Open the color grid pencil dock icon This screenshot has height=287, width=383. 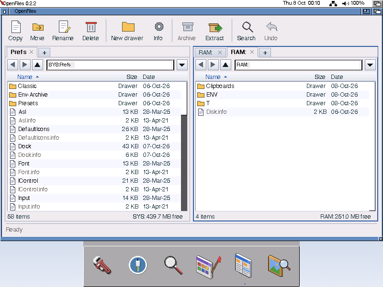click(x=209, y=267)
